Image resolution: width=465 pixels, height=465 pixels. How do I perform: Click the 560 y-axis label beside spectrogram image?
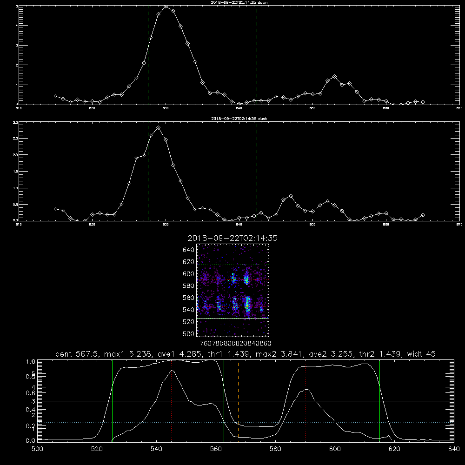click(x=189, y=298)
